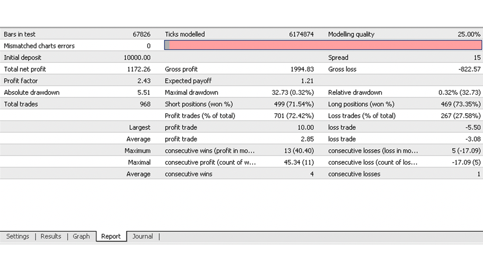Select the Bars in test value 67826
This screenshot has width=483, height=271.
[141, 34]
